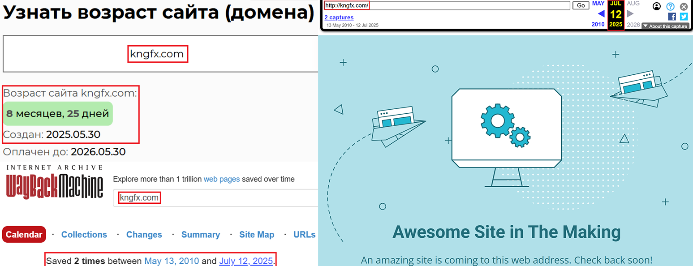Viewport: 693px width, 266px height.
Task: Open the Wayback help question mark icon
Action: click(x=670, y=6)
